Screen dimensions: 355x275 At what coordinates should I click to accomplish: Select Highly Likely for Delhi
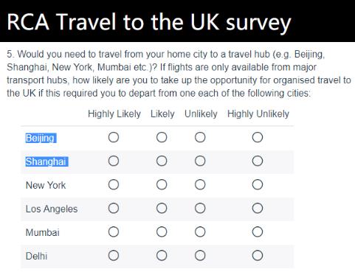pos(114,255)
